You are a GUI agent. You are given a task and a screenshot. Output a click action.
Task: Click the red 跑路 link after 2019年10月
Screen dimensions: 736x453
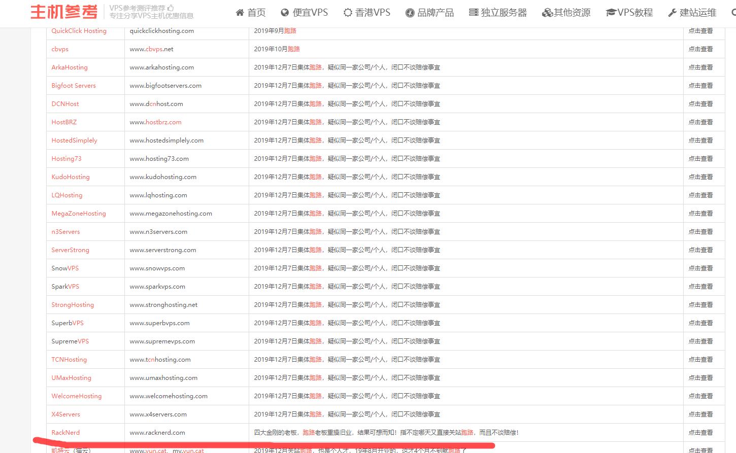point(294,49)
